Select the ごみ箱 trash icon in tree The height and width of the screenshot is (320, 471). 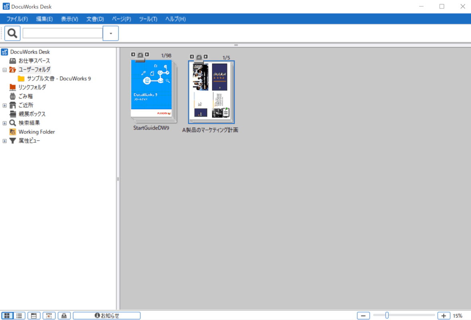click(x=12, y=96)
